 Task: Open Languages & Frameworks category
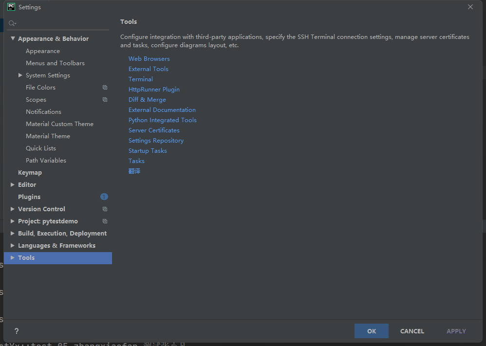(56, 246)
